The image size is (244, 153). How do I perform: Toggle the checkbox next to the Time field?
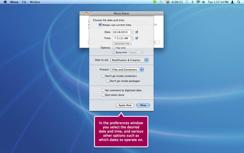click(137, 38)
